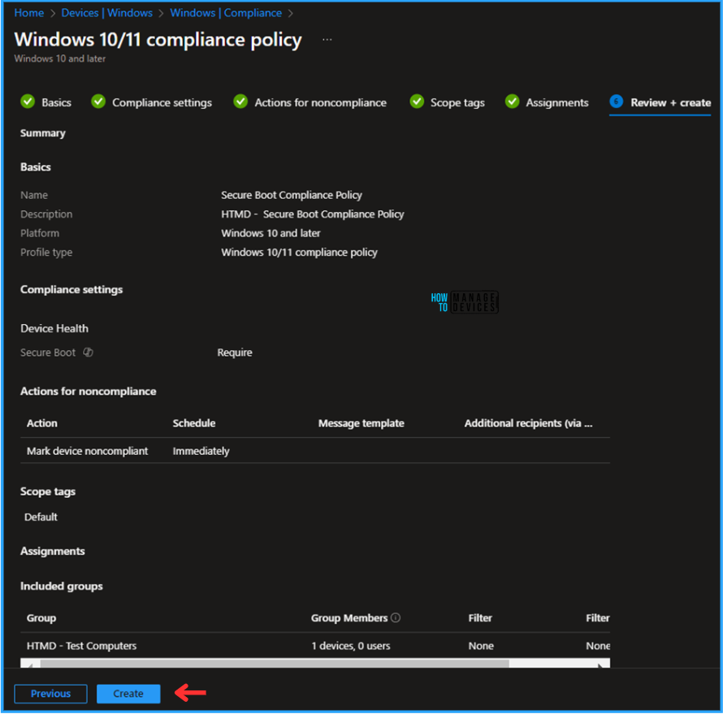Image resolution: width=723 pixels, height=714 pixels.
Task: Click the 'Device Health' section label
Action: [x=54, y=328]
